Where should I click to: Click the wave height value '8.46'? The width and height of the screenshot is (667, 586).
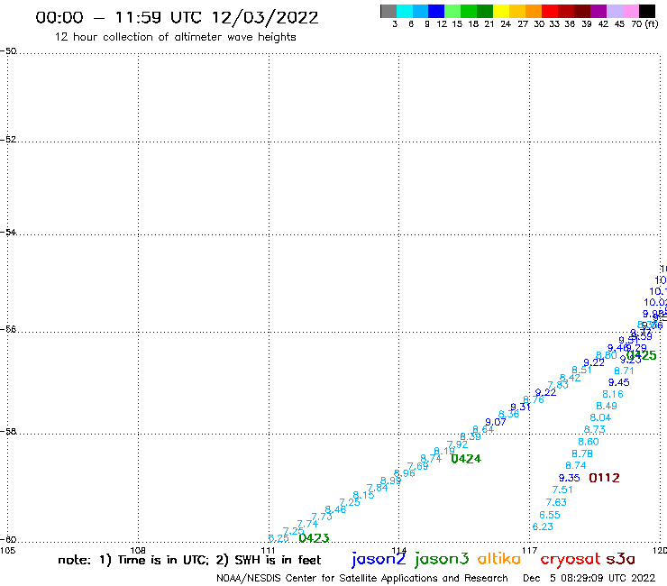pos(335,510)
